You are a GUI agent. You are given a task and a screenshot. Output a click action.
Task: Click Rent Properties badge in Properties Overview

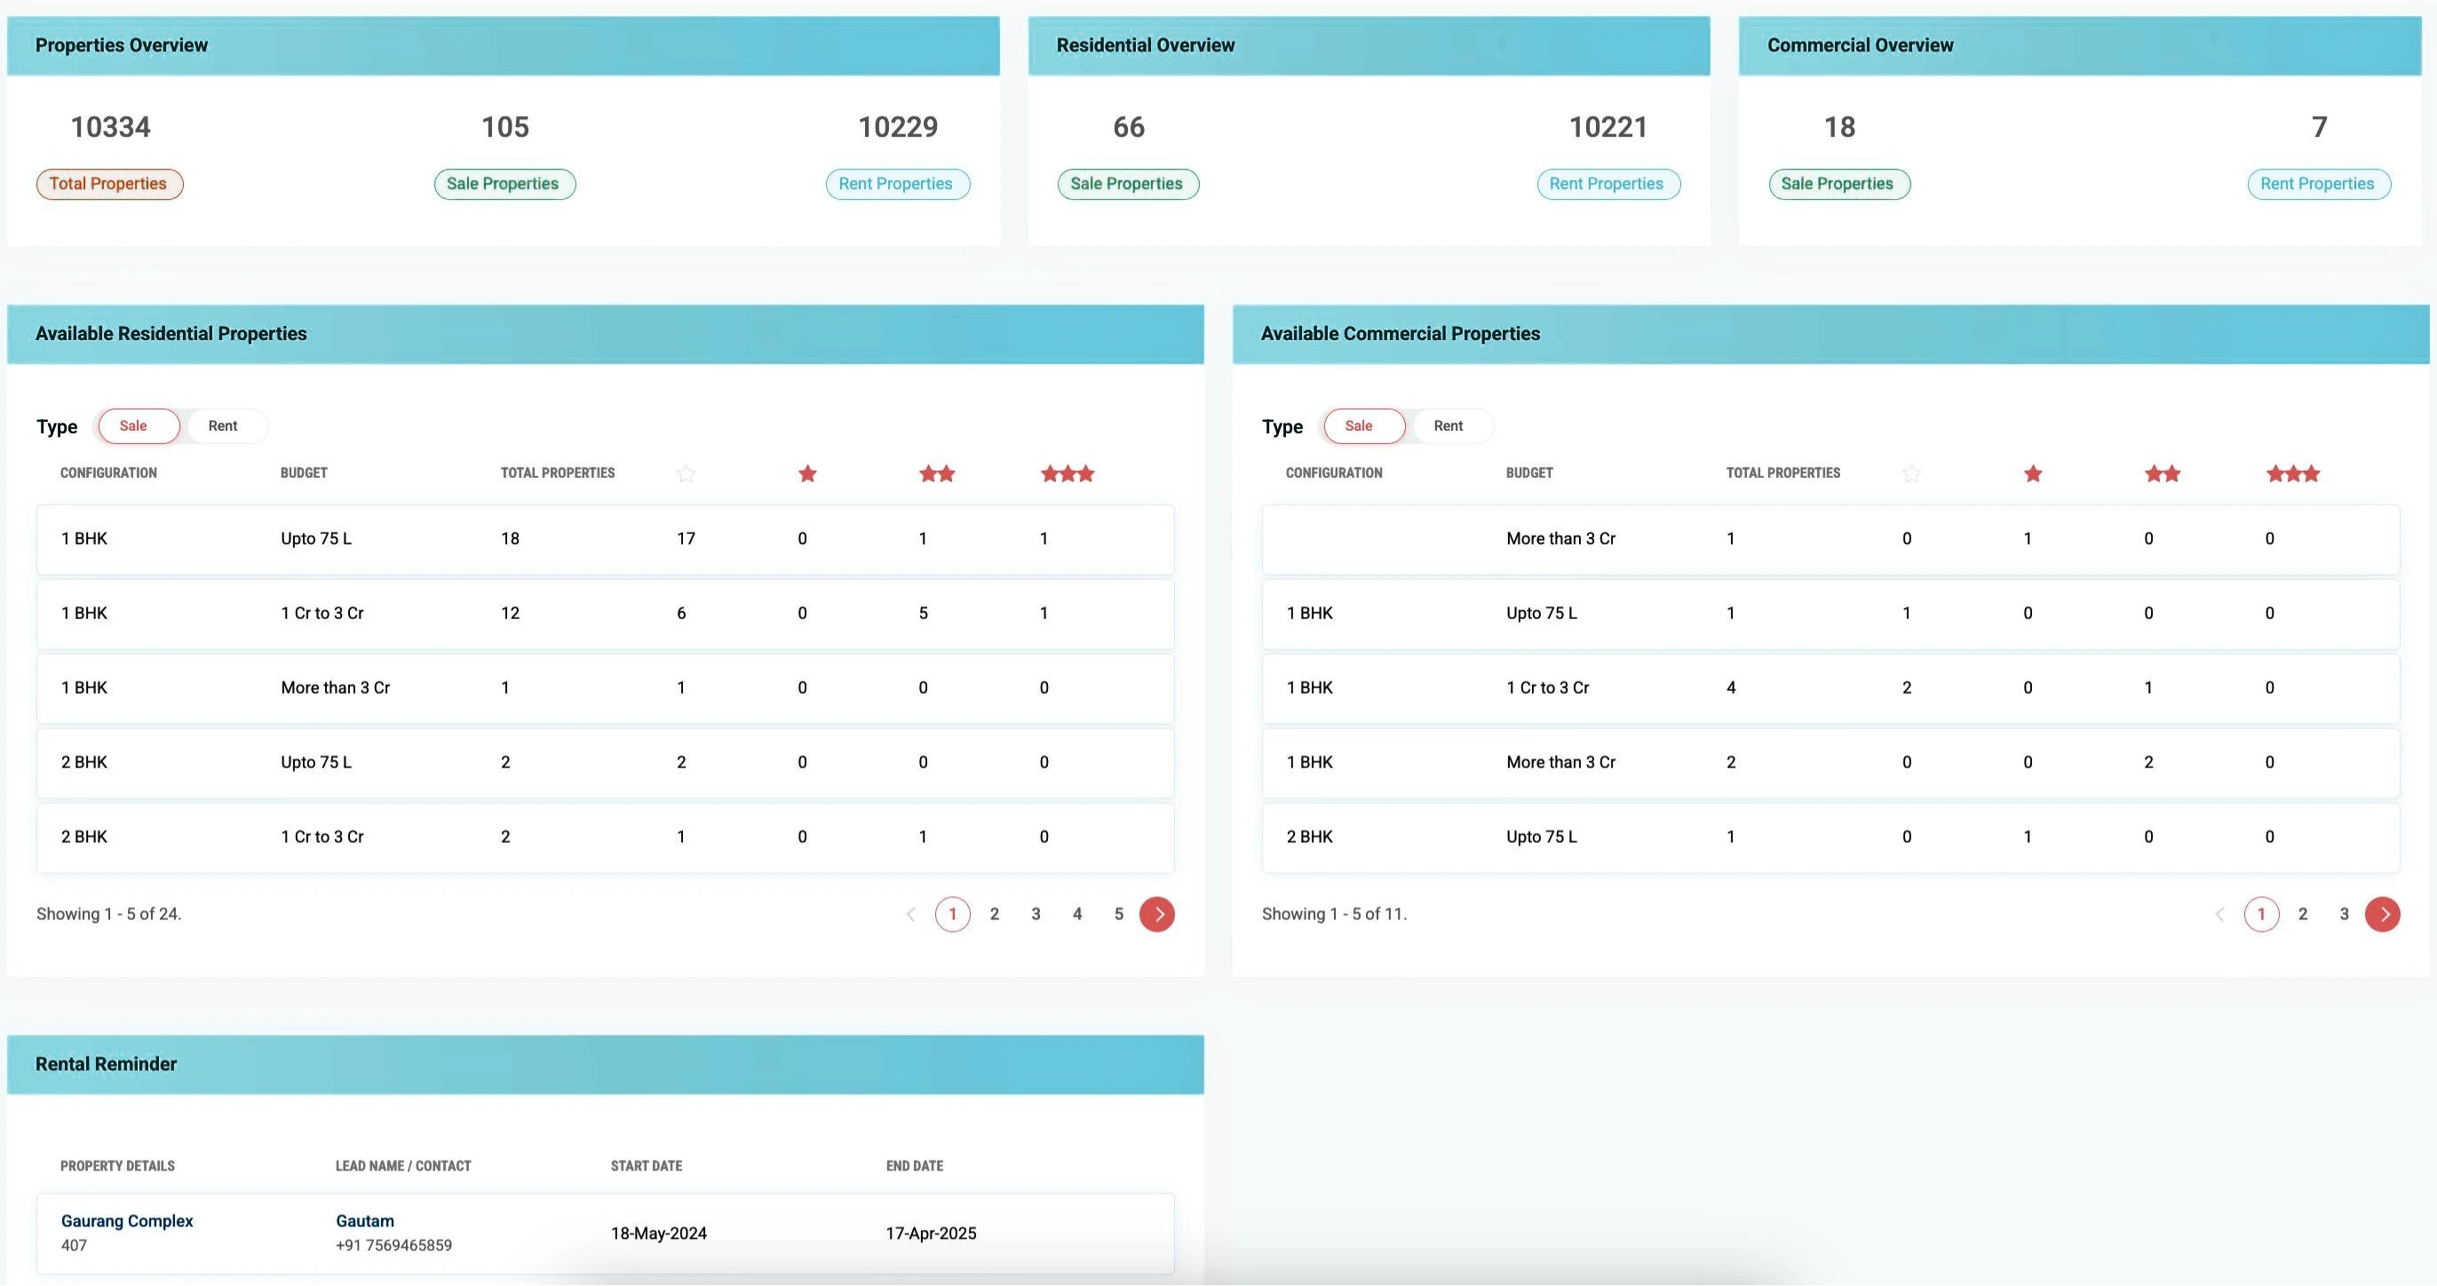(x=897, y=184)
